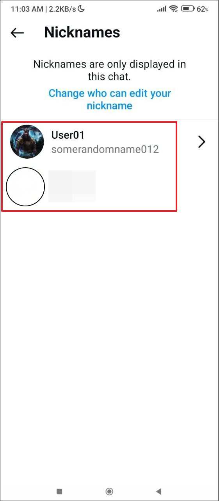The width and height of the screenshot is (219, 501).
Task: Tap the Nicknames page title
Action: pyautogui.click(x=82, y=32)
